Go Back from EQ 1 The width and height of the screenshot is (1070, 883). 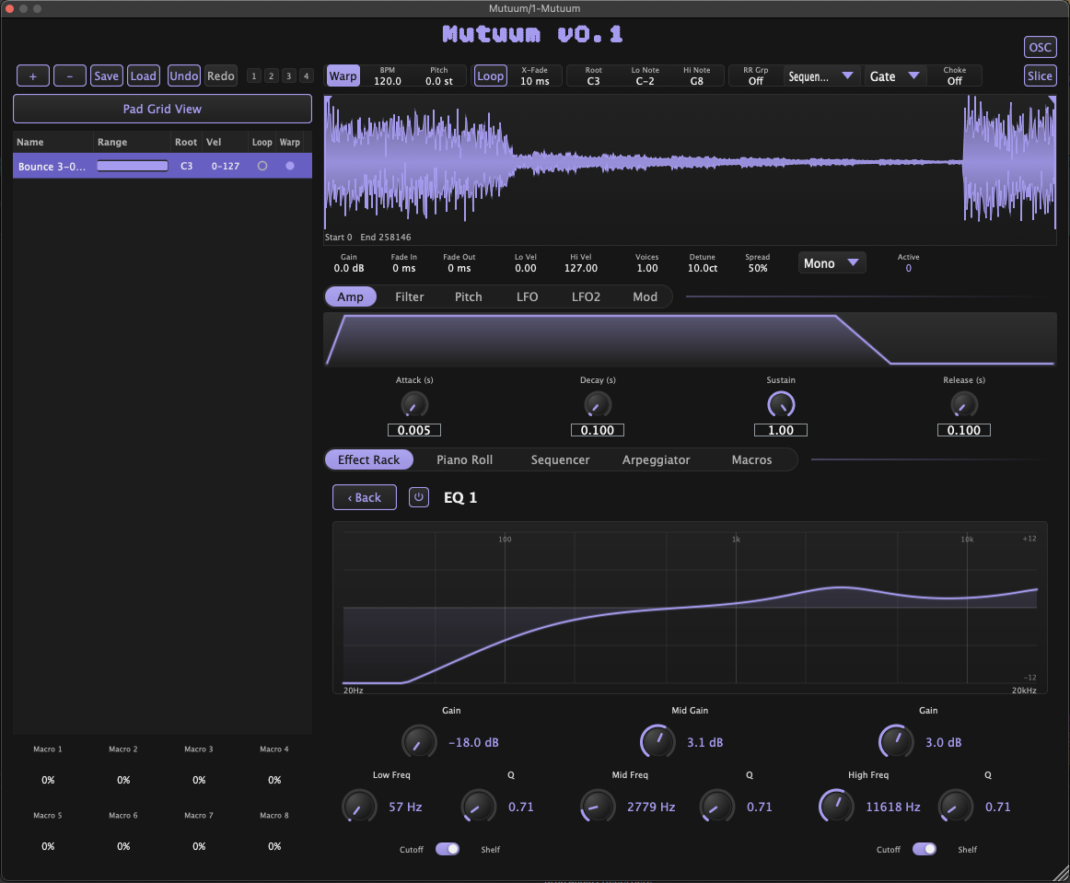[x=365, y=497]
